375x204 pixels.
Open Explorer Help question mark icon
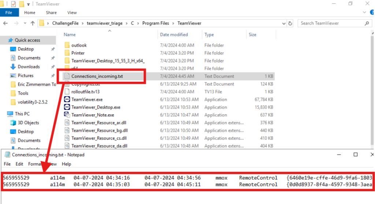[x=372, y=12]
